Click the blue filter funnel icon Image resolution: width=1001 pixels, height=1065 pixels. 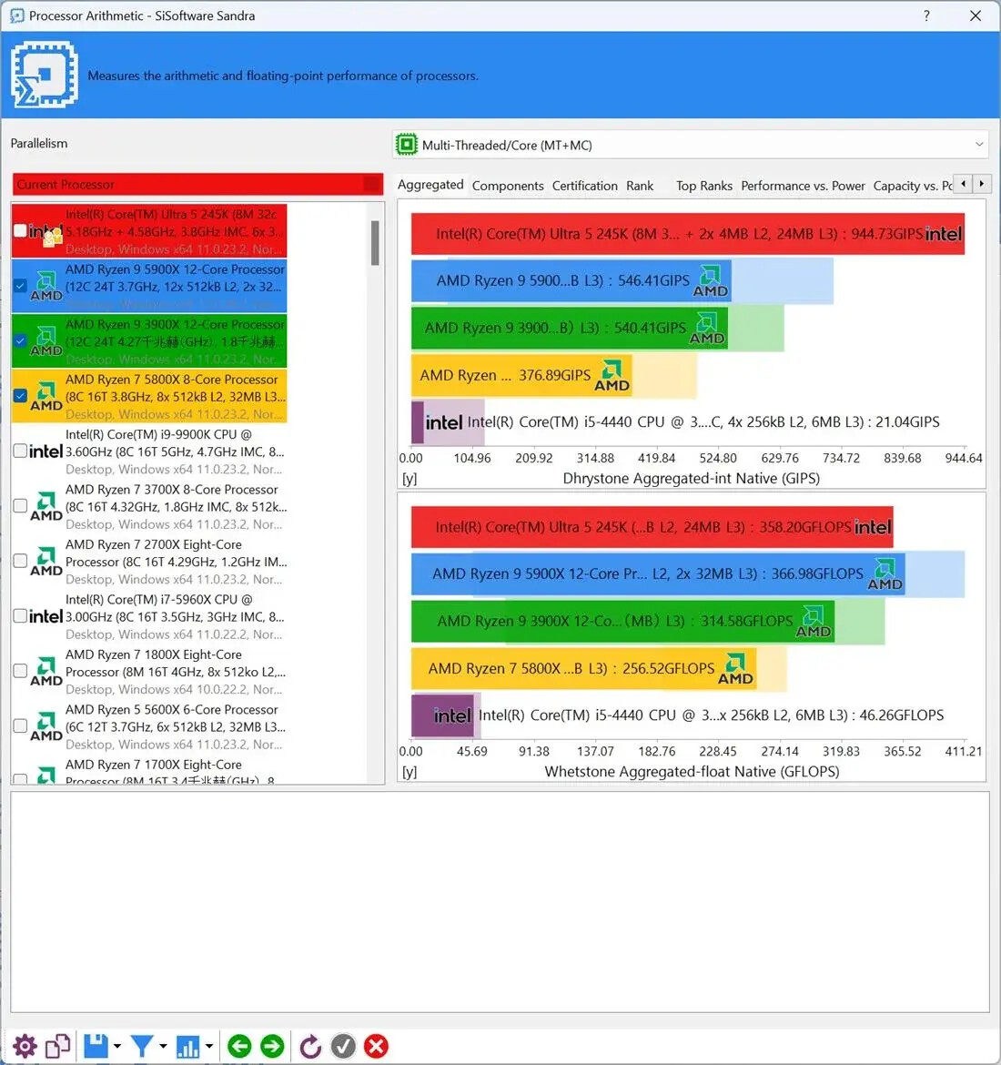142,1046
